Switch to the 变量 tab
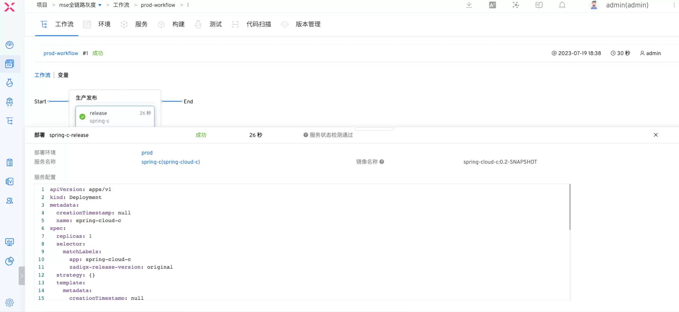679x312 pixels. point(63,75)
